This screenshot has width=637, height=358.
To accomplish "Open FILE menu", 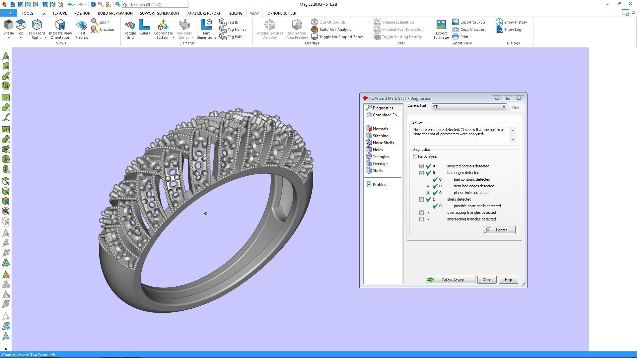I will [9, 13].
